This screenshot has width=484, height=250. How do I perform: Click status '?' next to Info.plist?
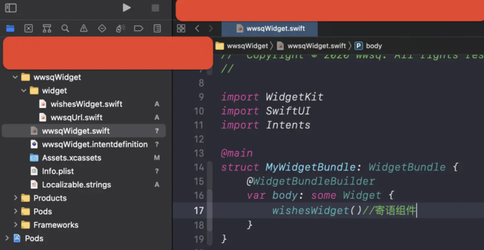157,171
